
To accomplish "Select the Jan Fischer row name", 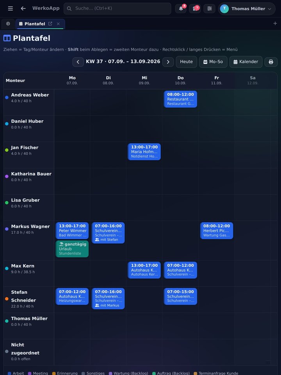I will tap(25, 148).
